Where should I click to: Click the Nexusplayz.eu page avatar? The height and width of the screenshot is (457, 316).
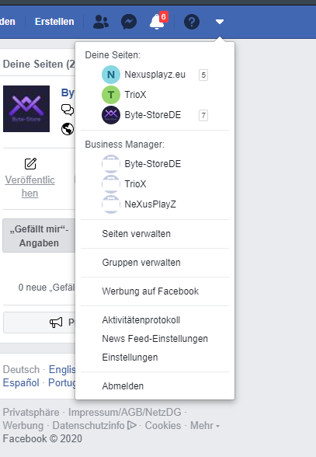pos(111,75)
